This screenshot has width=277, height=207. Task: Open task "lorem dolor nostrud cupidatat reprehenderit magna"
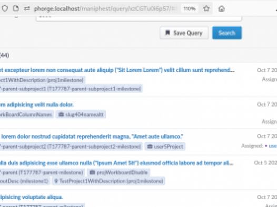(92, 137)
